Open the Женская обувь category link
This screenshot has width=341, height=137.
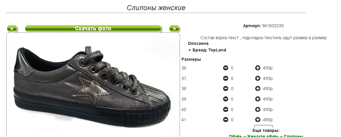pos(263,136)
